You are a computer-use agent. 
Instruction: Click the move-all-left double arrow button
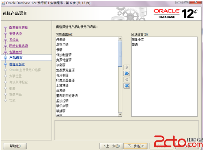coord(126,86)
